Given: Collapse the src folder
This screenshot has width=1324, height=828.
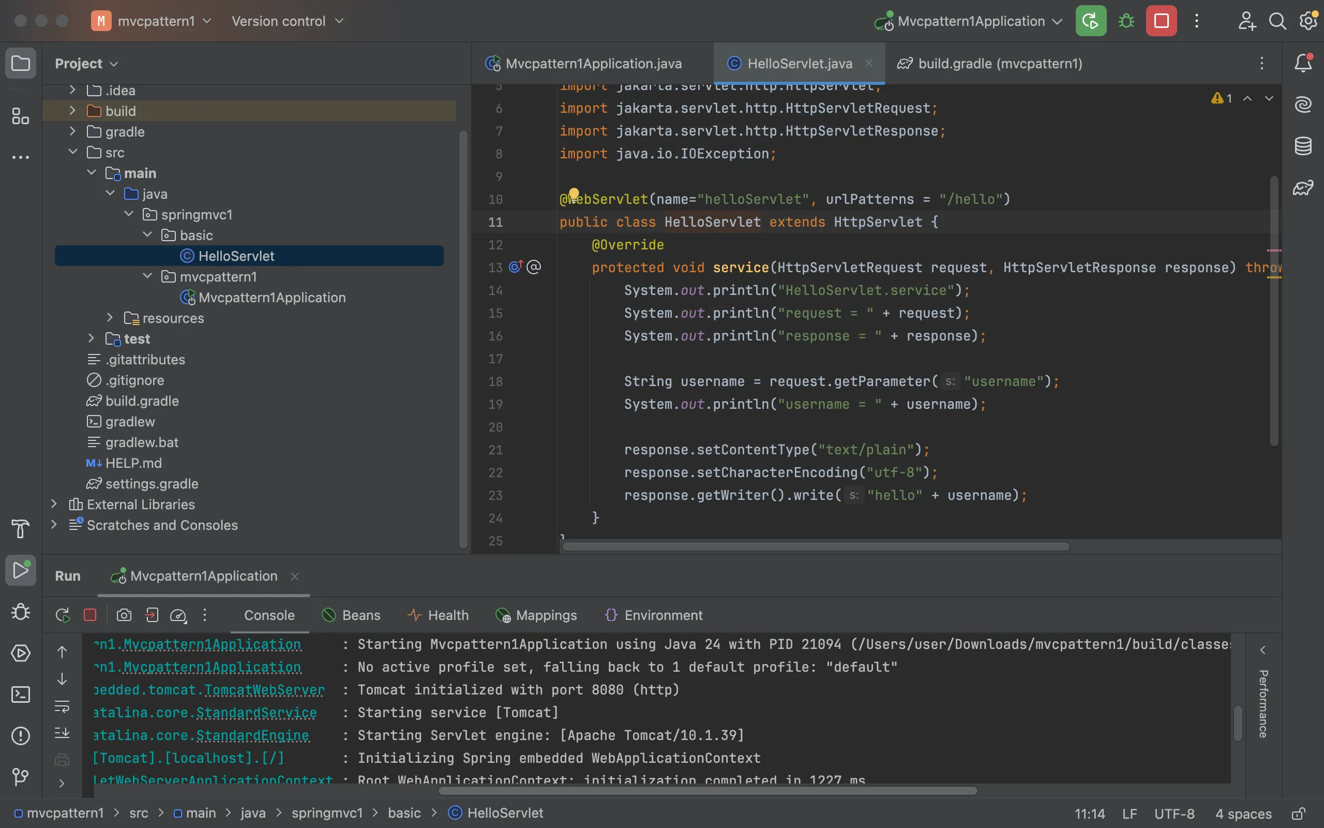Looking at the screenshot, I should [72, 152].
